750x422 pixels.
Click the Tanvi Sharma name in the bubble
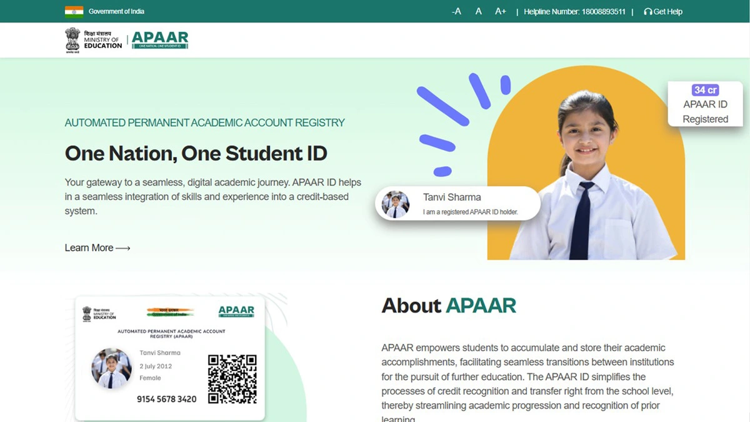coord(452,197)
